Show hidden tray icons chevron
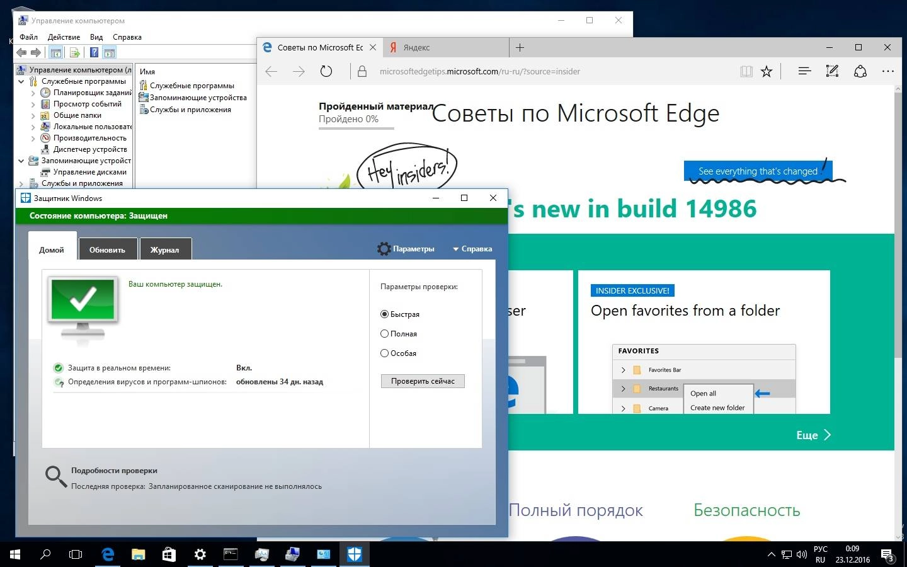 771,555
